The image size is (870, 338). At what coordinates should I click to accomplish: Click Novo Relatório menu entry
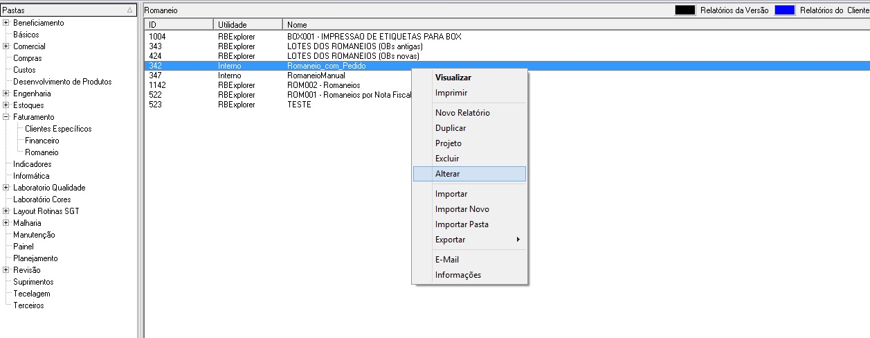coord(462,113)
